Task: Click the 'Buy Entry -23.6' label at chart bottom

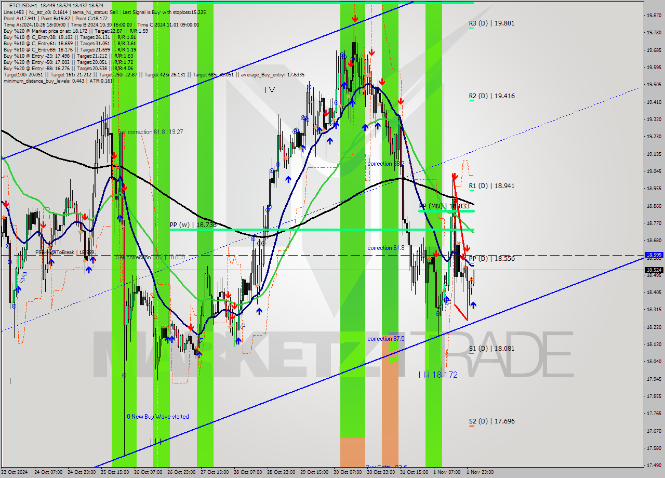Action: point(385,467)
